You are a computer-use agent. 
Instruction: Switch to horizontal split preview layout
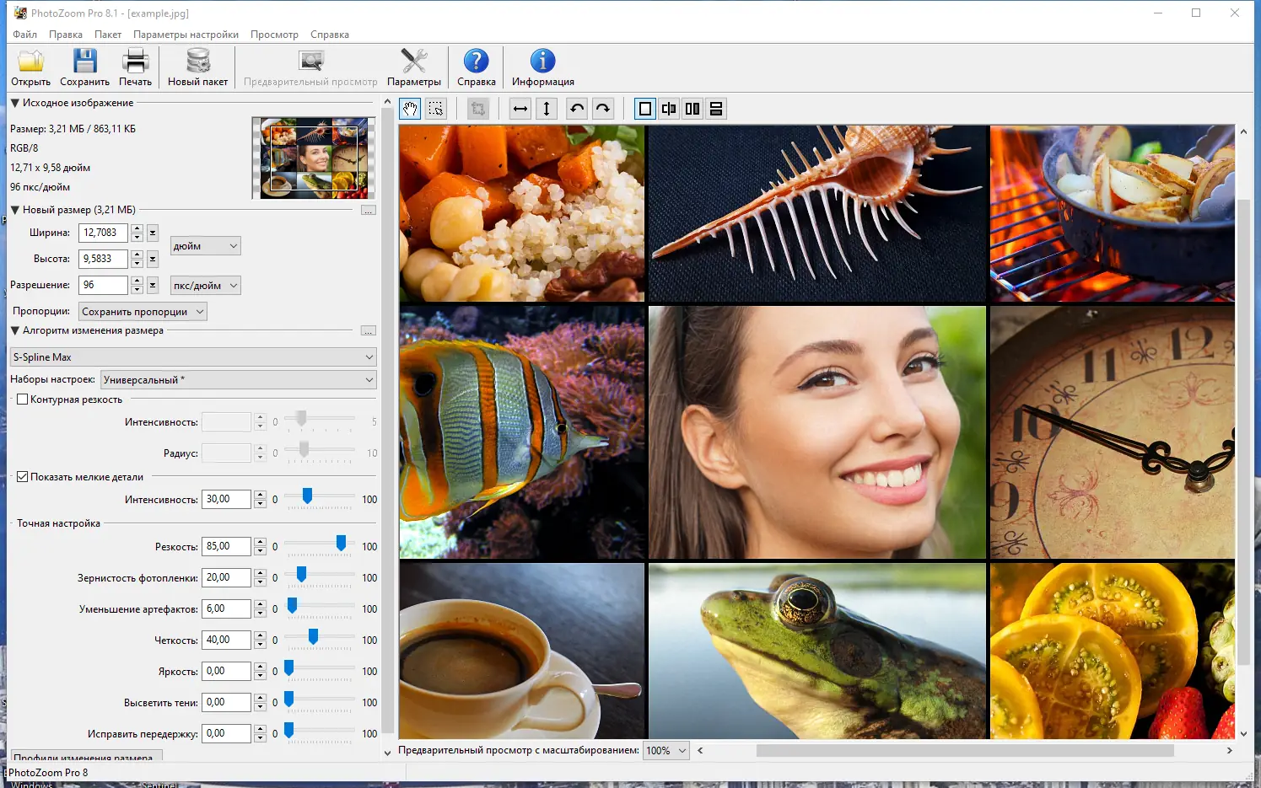click(716, 109)
